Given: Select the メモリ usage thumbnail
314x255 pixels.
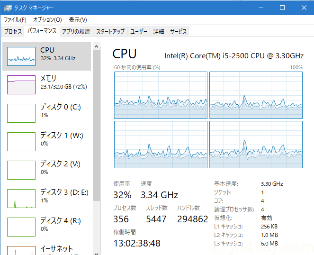Looking at the screenshot, I should click(21, 84).
